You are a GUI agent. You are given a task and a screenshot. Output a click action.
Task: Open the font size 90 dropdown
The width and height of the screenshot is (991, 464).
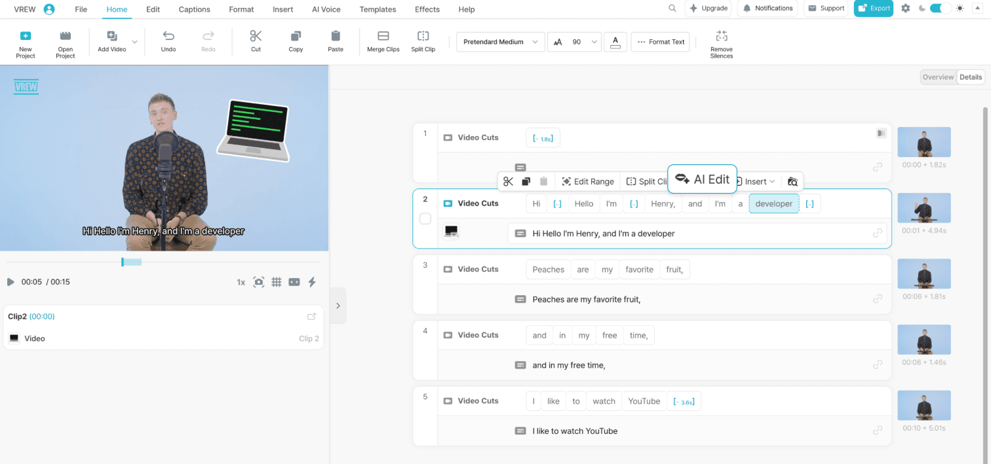[x=574, y=42]
